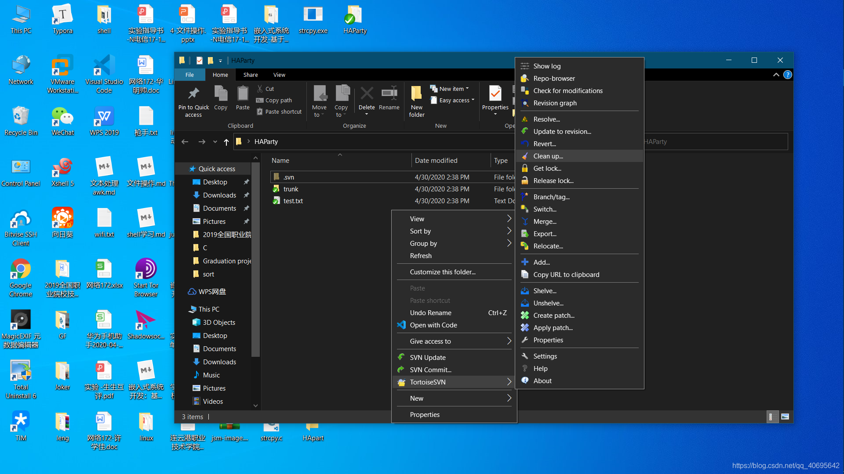Click the TortoiseSVN submenu arrow
844x474 pixels.
point(508,382)
